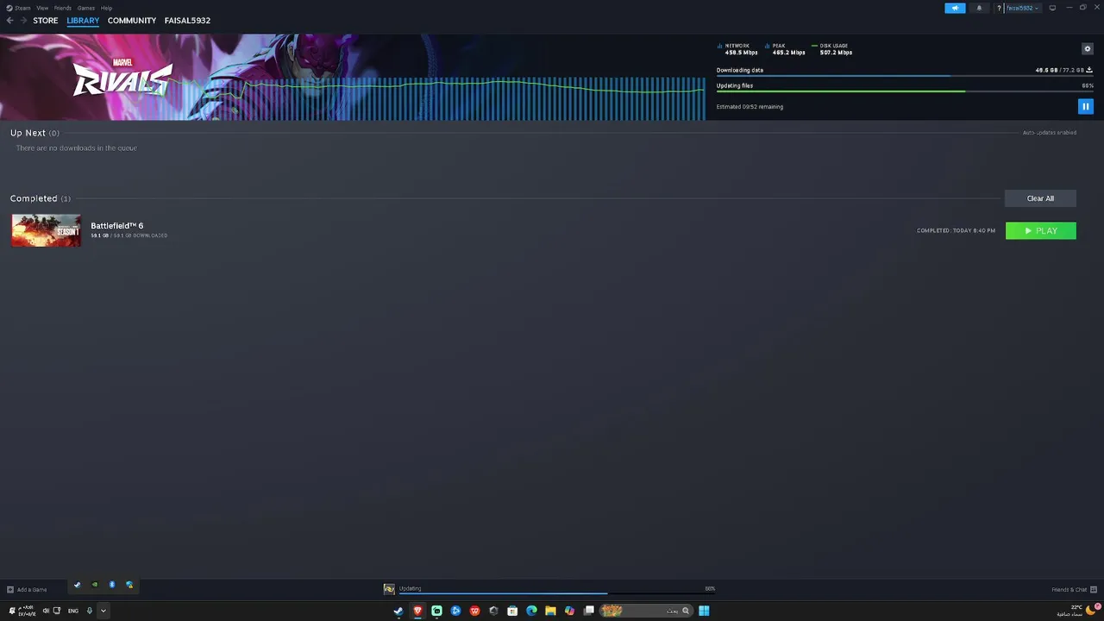Go forward with the right arrow

tap(24, 21)
